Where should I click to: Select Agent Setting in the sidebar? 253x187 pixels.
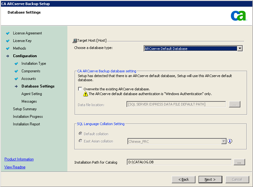[x=32, y=94]
